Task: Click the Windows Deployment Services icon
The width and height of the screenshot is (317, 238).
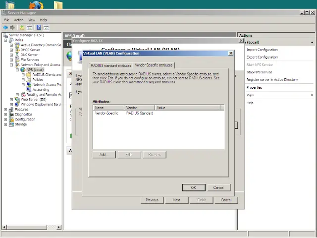Action: [17, 105]
